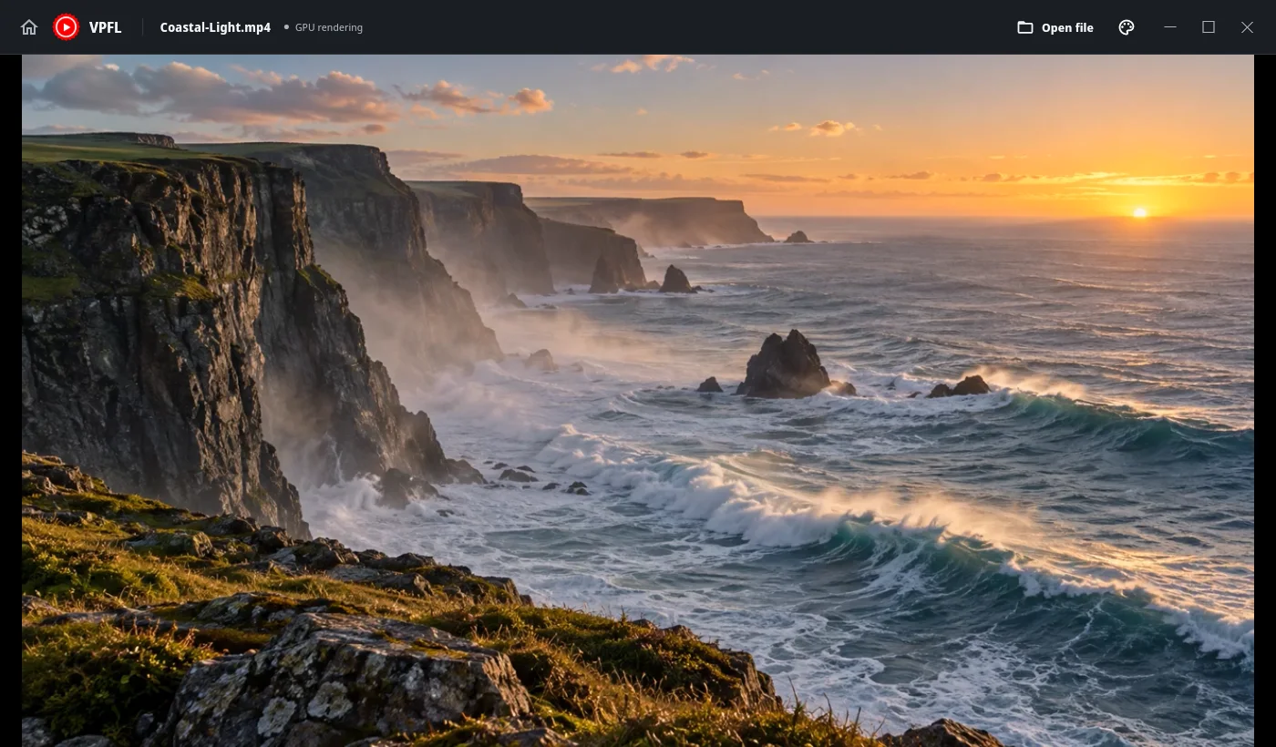Open the theme palette icon
Screen dimensions: 1276x747
click(1127, 27)
